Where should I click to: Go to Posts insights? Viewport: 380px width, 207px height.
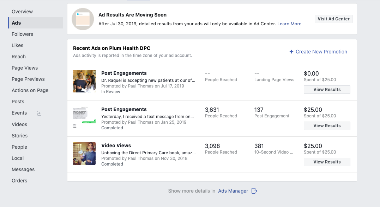(x=18, y=102)
